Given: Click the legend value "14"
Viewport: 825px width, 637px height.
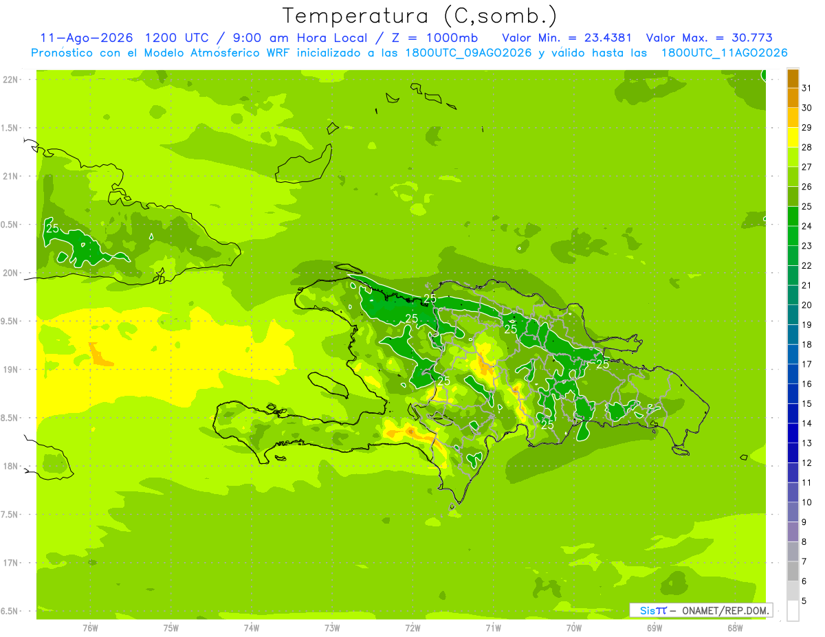Looking at the screenshot, I should (x=807, y=423).
